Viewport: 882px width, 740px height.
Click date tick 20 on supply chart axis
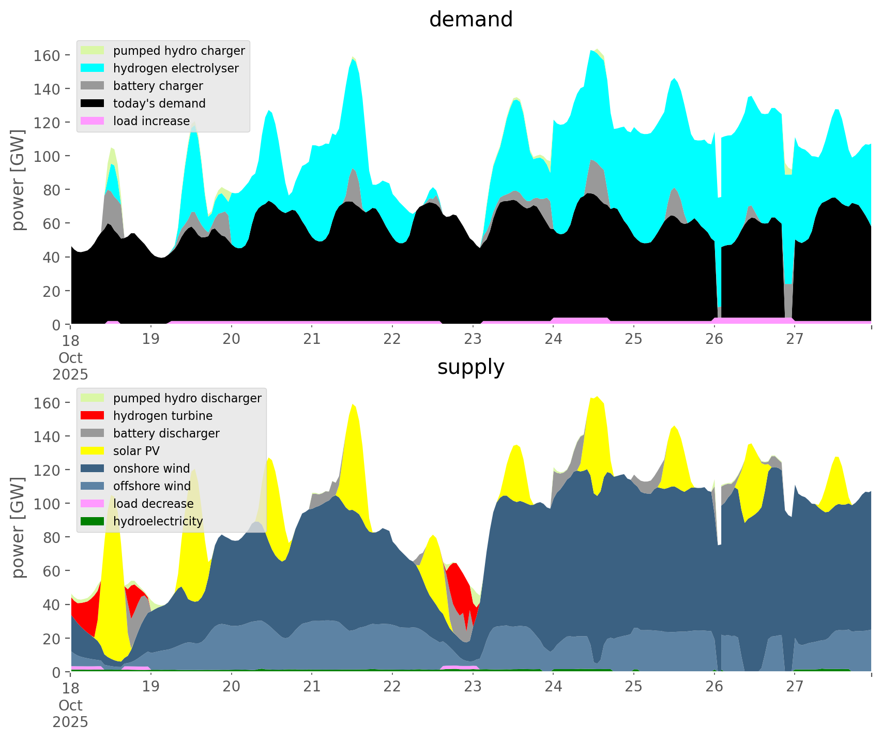pos(232,687)
